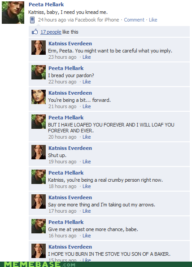Click the thumbs-up icon next to 17 people

pos(35,32)
